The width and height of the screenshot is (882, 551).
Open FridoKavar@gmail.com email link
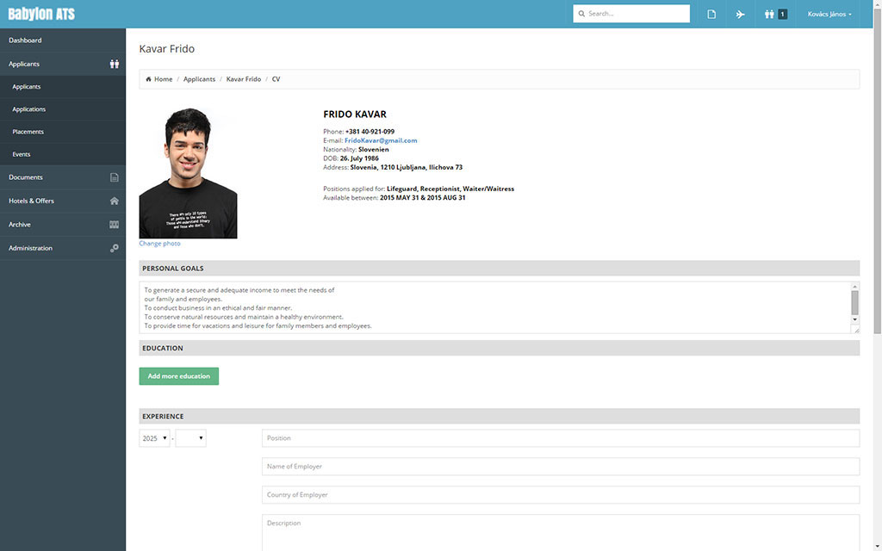pyautogui.click(x=381, y=140)
